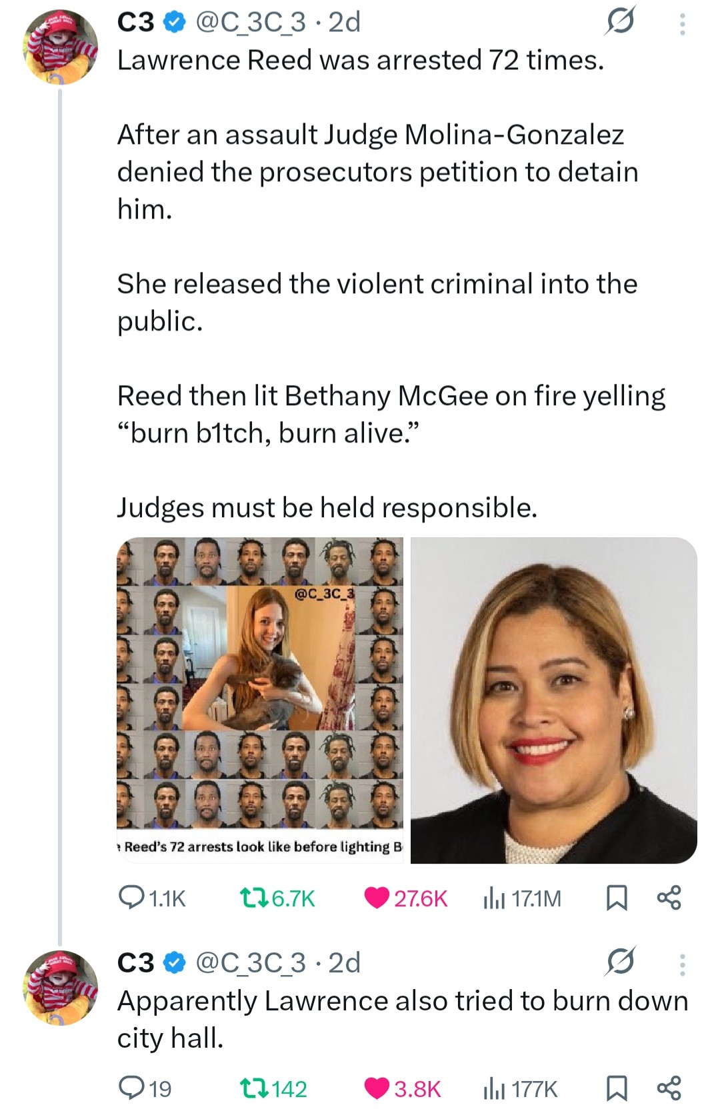
Task: Open C3 avatar on the second post
Action: 61,988
